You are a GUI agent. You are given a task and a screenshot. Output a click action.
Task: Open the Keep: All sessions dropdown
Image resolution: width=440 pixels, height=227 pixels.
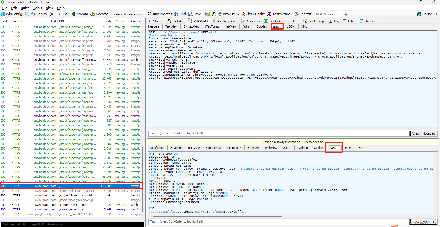[130, 14]
